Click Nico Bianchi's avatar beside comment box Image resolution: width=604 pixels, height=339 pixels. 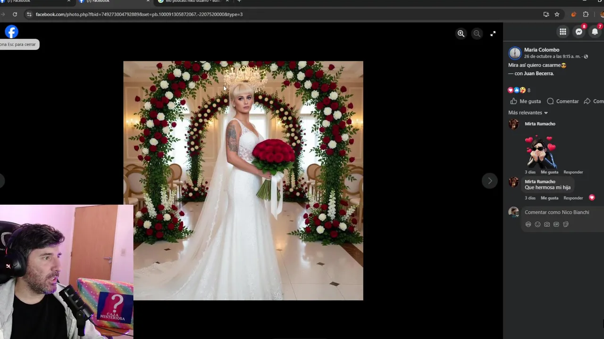[514, 212]
